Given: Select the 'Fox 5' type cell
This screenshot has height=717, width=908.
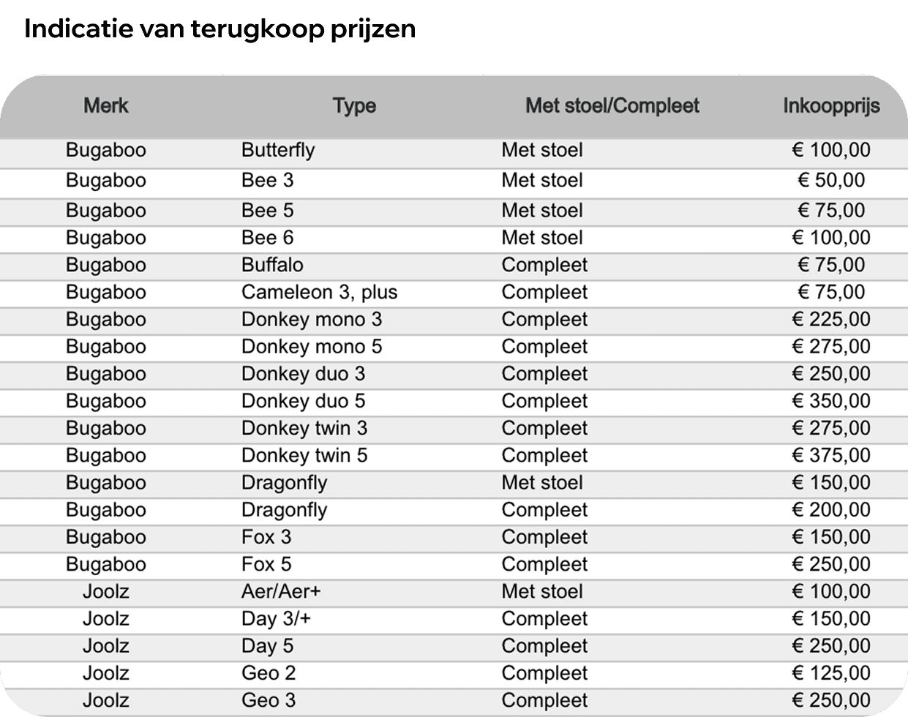Looking at the screenshot, I should pos(266,564).
